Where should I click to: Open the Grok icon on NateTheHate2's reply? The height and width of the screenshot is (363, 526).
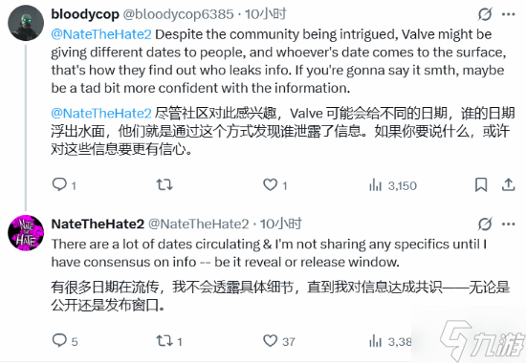(485, 224)
